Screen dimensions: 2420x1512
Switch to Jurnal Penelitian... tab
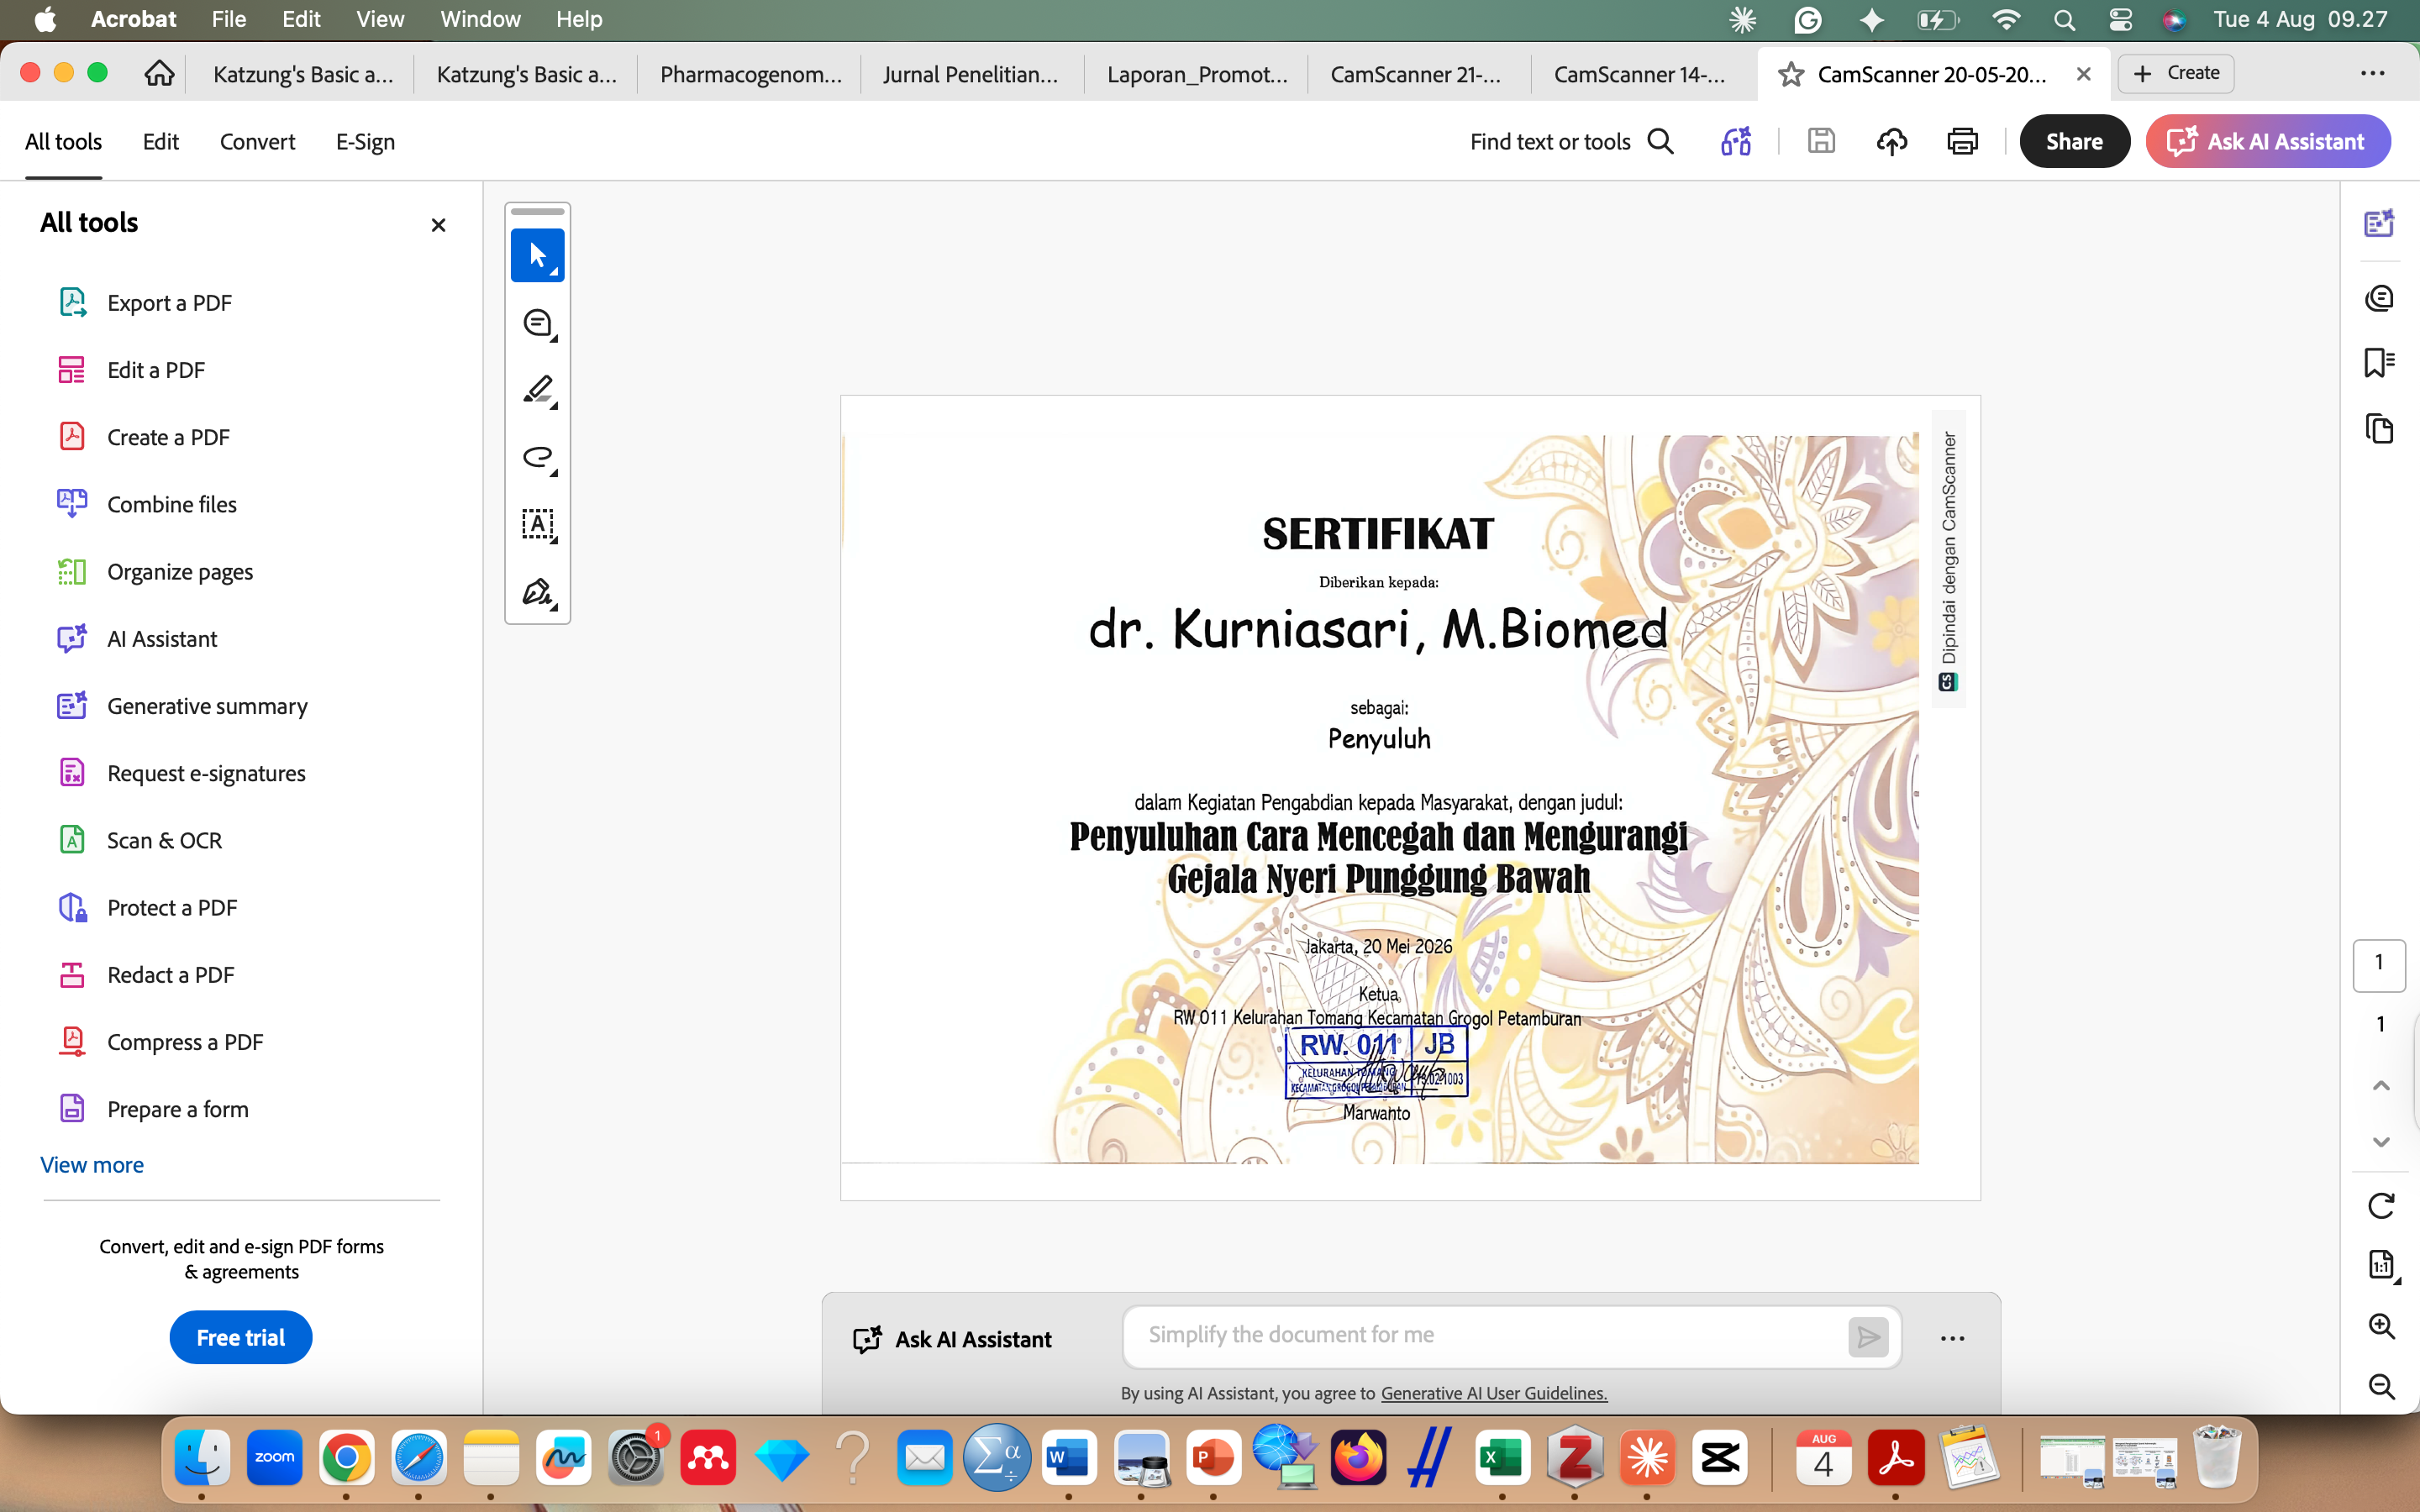pos(970,74)
